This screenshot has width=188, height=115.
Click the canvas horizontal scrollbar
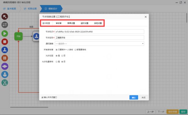pos(29,107)
